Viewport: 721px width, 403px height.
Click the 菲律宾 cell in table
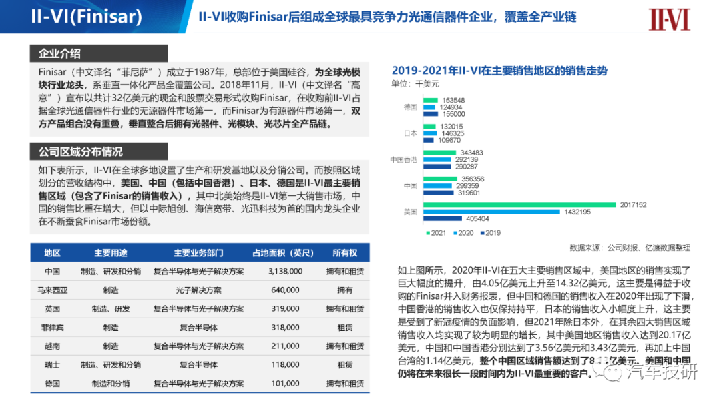[x=53, y=328]
